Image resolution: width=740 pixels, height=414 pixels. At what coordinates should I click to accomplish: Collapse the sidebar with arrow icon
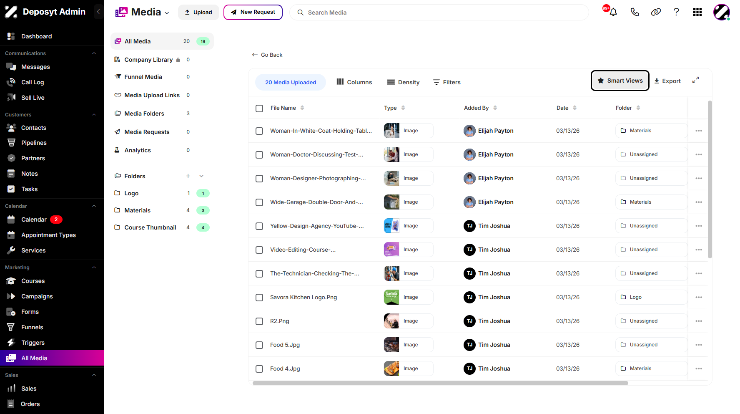pyautogui.click(x=98, y=12)
